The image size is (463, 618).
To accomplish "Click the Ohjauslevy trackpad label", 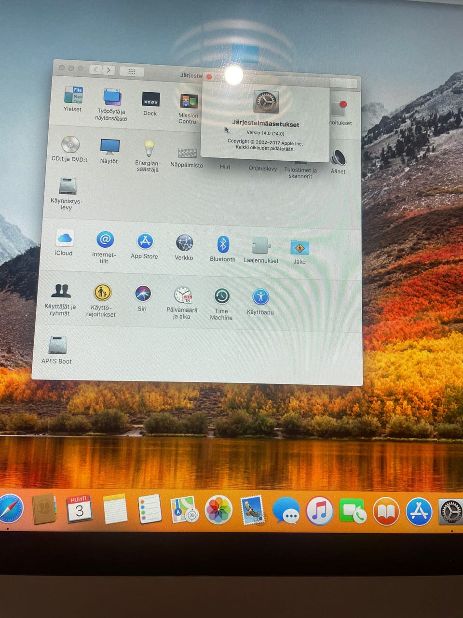I will (263, 169).
